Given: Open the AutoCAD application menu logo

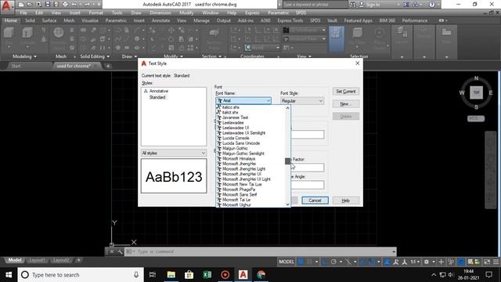Looking at the screenshot, I should coord(6,6).
